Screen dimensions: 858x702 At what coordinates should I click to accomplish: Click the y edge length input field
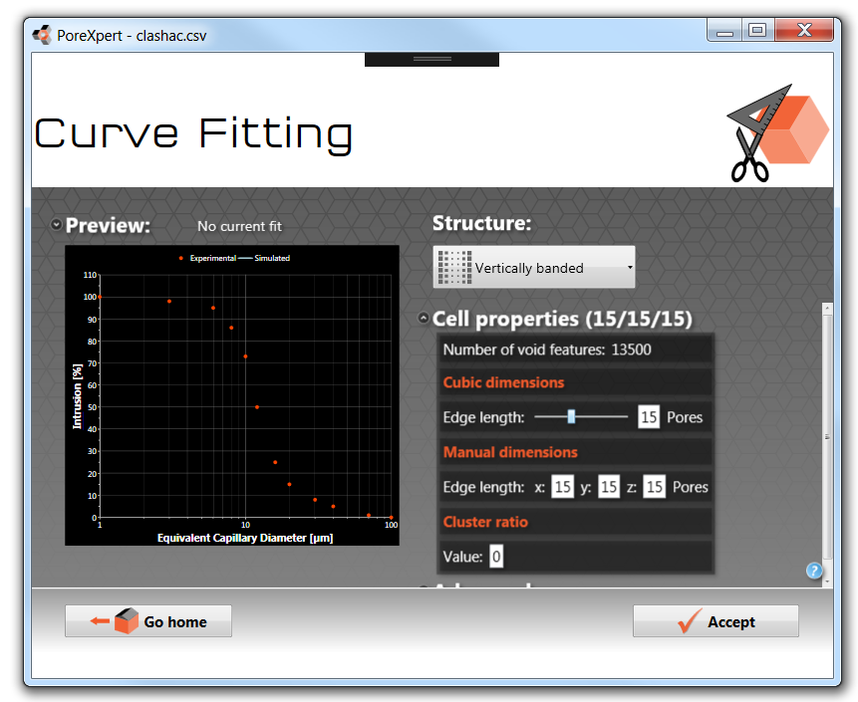(608, 487)
